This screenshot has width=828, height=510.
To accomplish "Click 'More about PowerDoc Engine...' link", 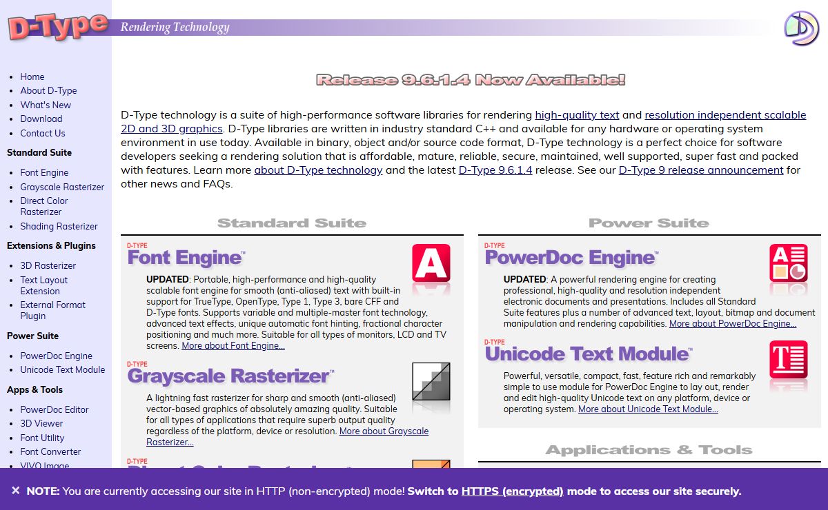I will [x=733, y=323].
